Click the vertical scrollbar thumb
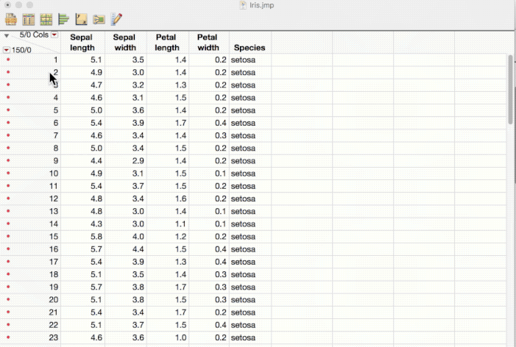 (510, 90)
